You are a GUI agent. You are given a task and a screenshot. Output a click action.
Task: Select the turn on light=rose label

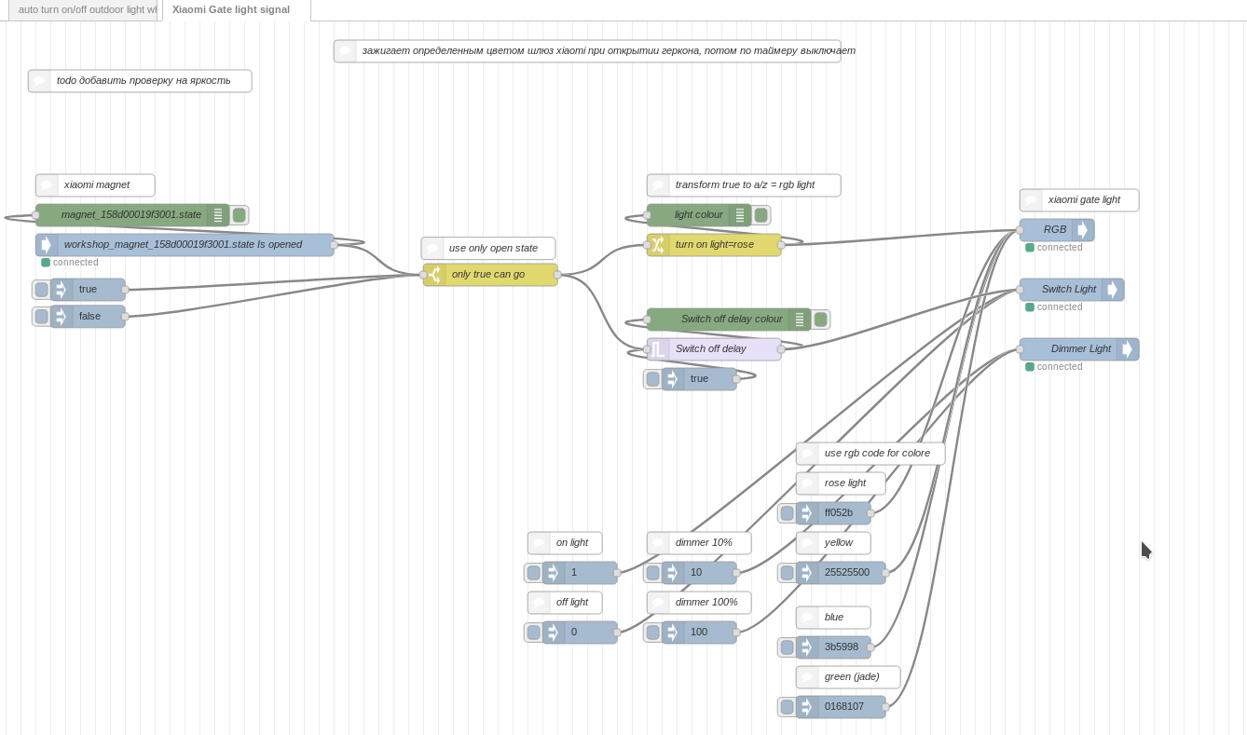tap(715, 245)
